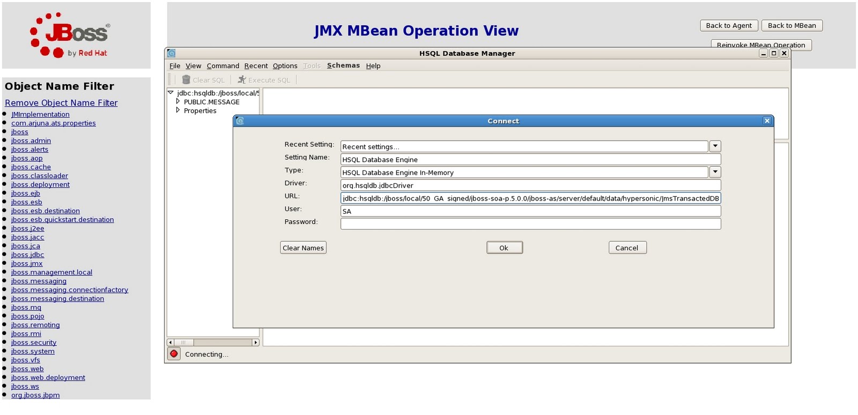
Task: Click the Setting Name input field
Action: 530,159
